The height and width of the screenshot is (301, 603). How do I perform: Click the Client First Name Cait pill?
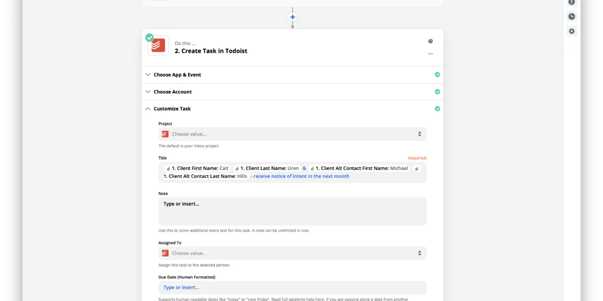click(197, 168)
